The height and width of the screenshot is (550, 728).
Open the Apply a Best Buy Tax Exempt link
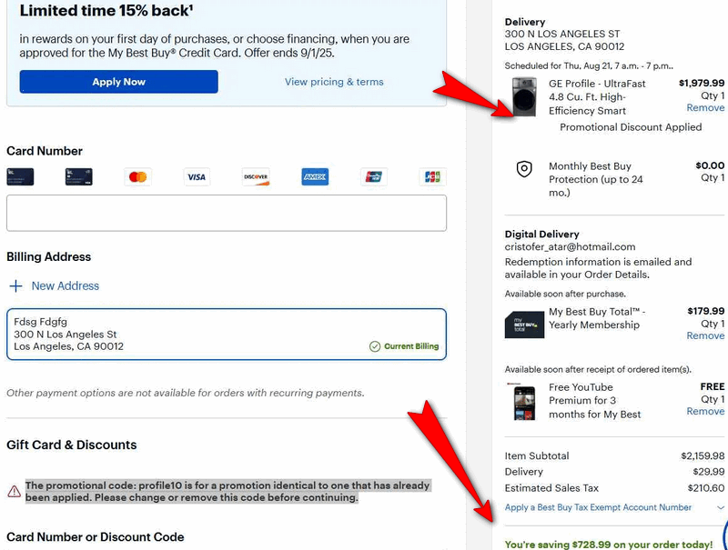pos(598,507)
